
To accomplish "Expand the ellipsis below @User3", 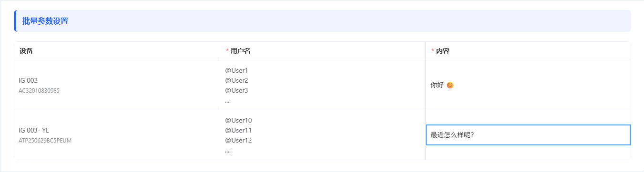I will tap(228, 101).
